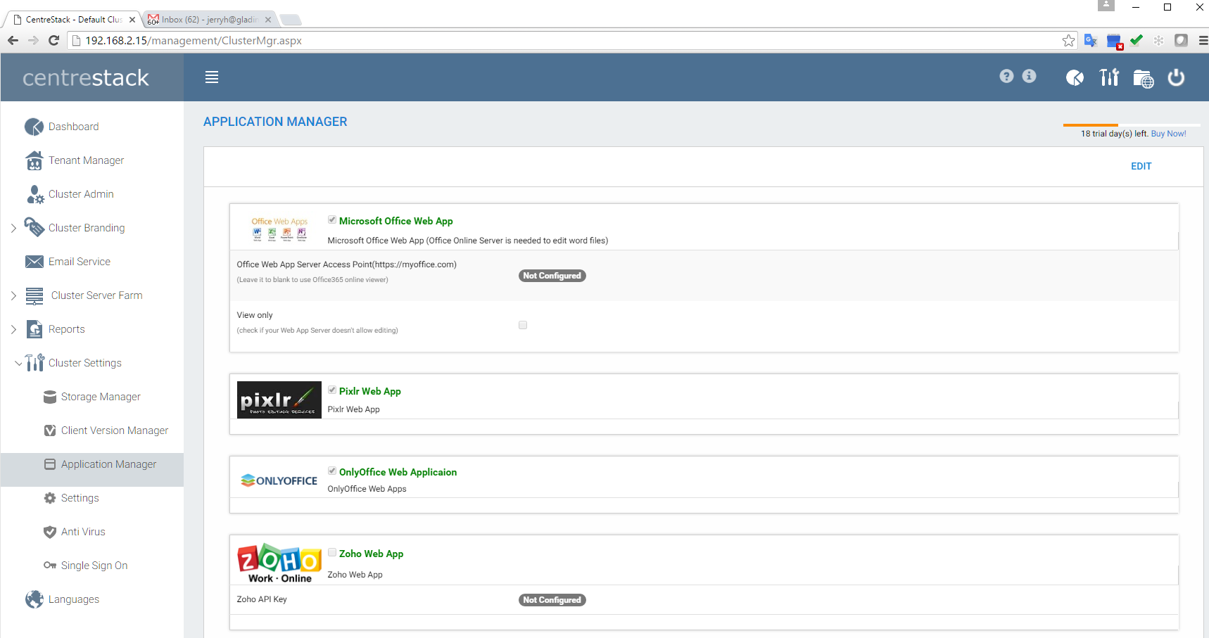Viewport: 1209px width, 638px height.
Task: Expand the Reports tree node
Action: (13, 329)
